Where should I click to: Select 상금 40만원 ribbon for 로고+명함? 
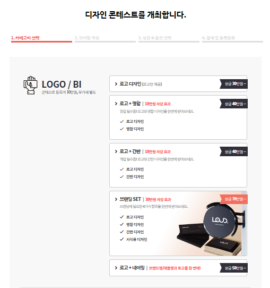(x=234, y=104)
